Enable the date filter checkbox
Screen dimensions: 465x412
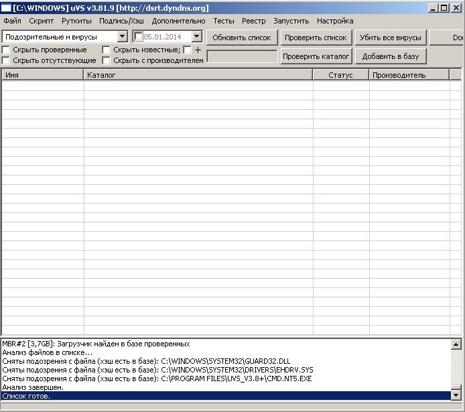click(x=139, y=37)
